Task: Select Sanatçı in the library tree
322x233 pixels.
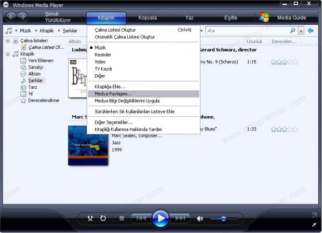Action: 35,67
